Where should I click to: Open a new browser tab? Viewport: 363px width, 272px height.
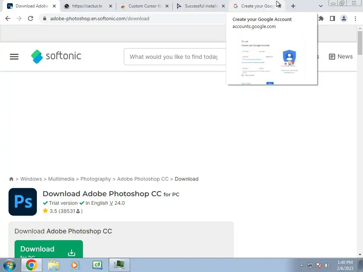coord(293,6)
